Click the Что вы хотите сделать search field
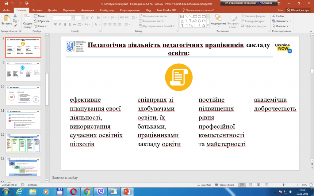The image size is (314, 196). pyautogui.click(x=198, y=10)
